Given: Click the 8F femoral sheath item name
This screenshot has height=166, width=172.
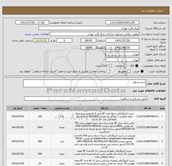Looking at the screenshot, I should (105, 154).
